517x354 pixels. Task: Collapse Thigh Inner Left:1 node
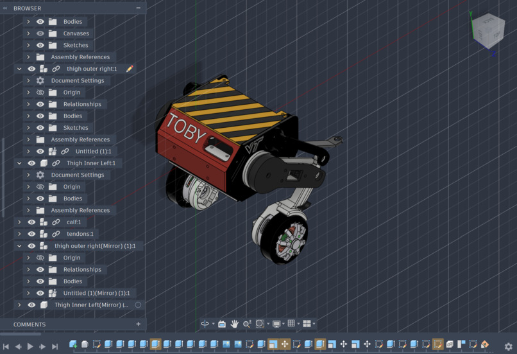click(19, 163)
